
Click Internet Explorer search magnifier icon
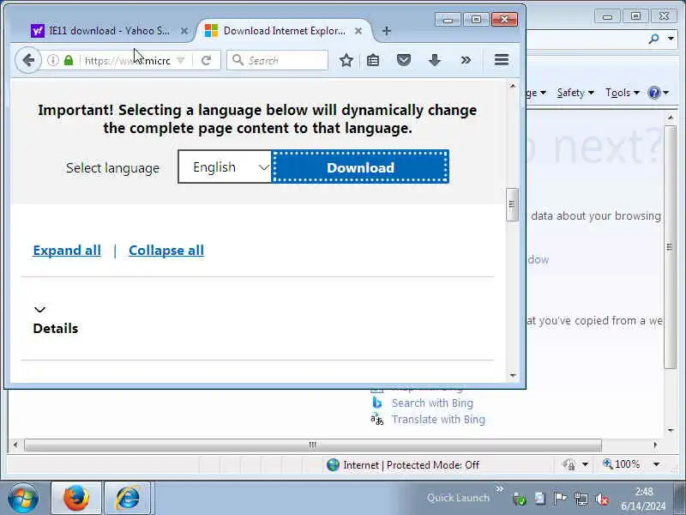point(653,39)
